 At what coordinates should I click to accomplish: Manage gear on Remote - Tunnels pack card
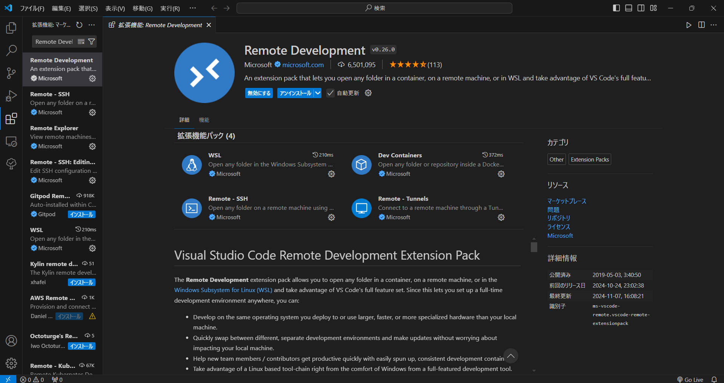click(x=501, y=217)
